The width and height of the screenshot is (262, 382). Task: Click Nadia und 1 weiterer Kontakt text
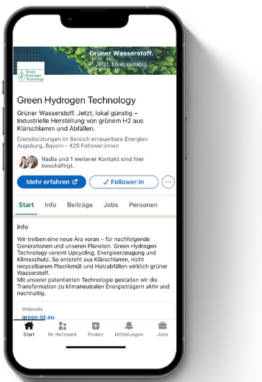[x=93, y=163]
